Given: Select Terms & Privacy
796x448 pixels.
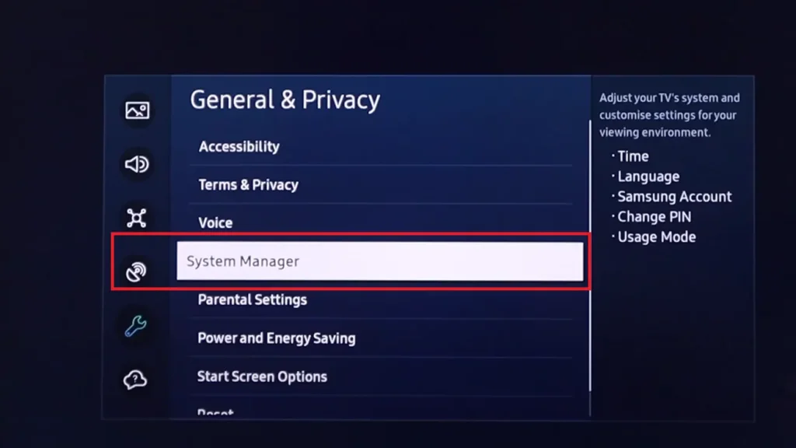Looking at the screenshot, I should (381, 185).
